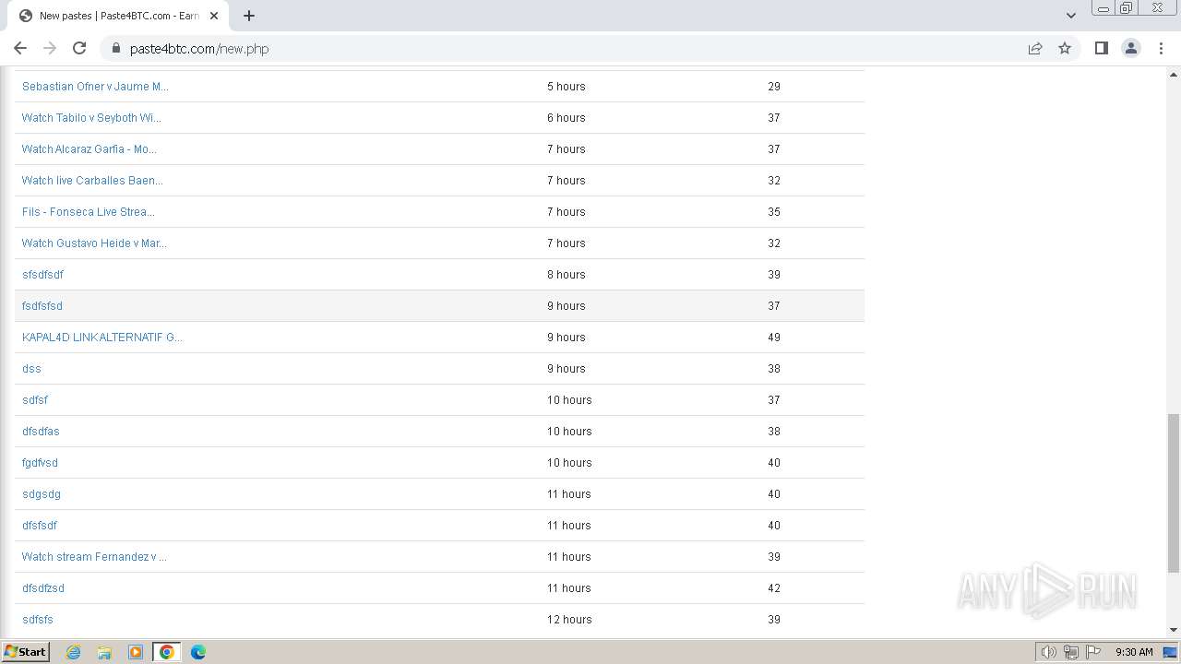Click '49' views in KAPAL4D row

[x=774, y=338]
